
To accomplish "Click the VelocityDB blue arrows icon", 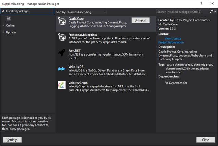I will [62, 69].
